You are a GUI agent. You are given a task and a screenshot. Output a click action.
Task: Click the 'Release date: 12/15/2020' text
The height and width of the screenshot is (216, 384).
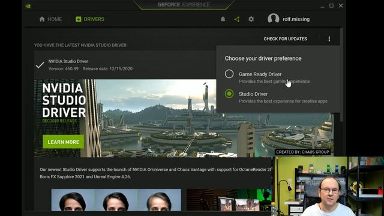(107, 69)
